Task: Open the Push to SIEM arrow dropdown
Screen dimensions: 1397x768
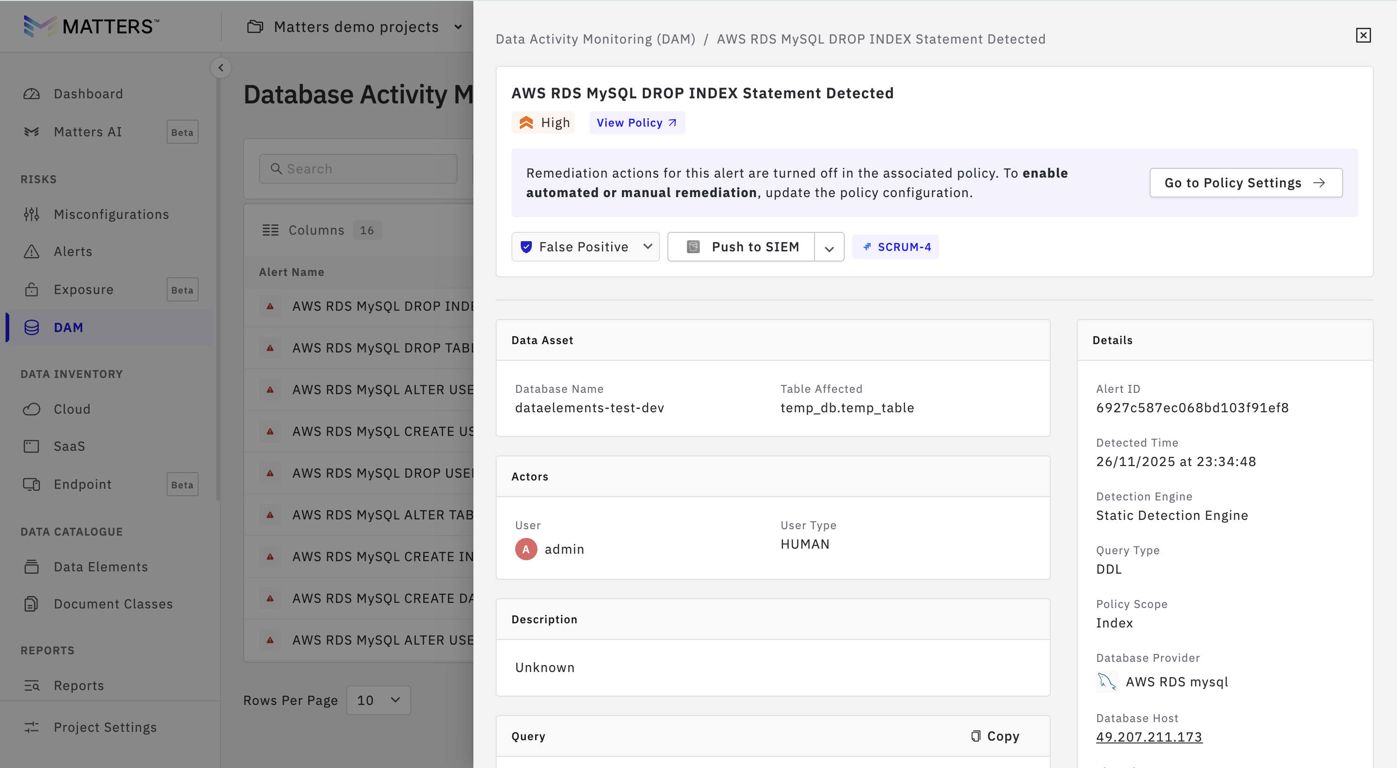Action: [828, 248]
